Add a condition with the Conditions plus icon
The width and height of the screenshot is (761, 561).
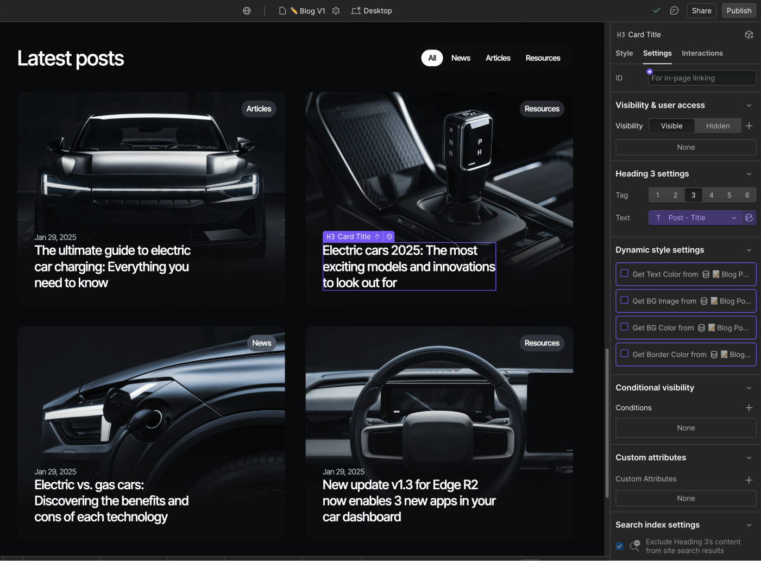pyautogui.click(x=749, y=407)
